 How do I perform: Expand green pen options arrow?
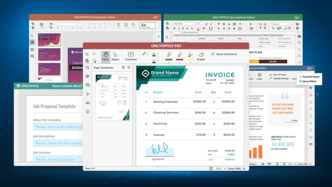click(169, 63)
